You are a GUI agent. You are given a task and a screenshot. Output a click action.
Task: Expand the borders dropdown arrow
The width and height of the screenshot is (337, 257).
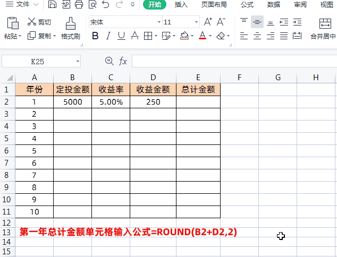coord(156,36)
